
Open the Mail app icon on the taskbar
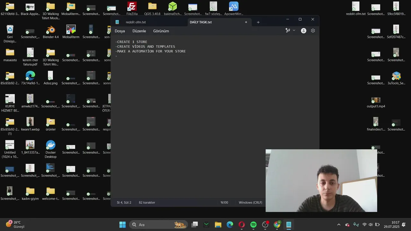(206, 225)
